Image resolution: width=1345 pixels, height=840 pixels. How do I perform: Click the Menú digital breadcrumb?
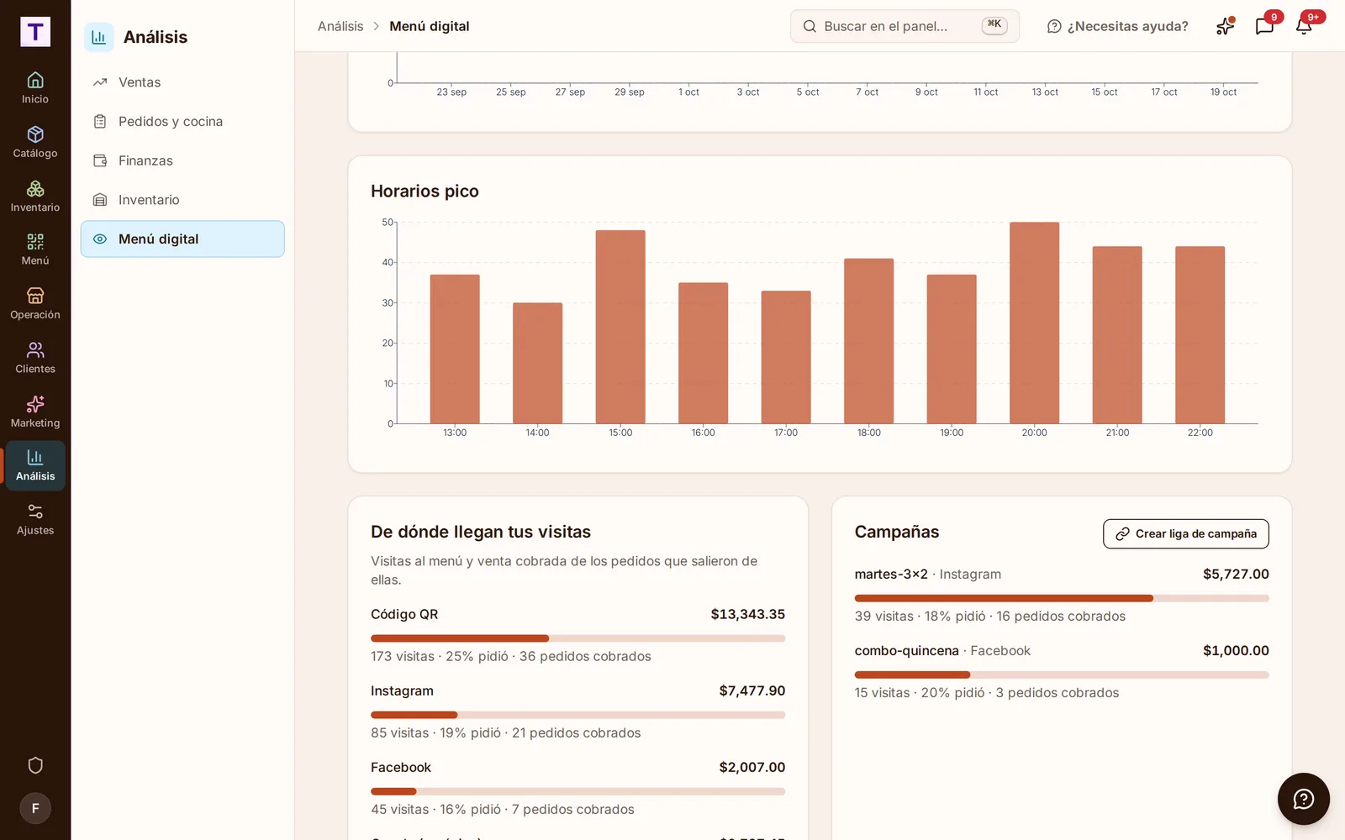pyautogui.click(x=429, y=27)
